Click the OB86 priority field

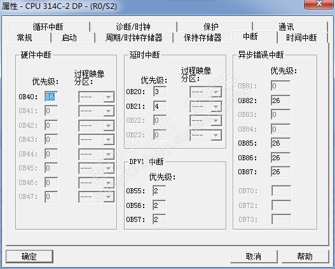click(x=281, y=158)
